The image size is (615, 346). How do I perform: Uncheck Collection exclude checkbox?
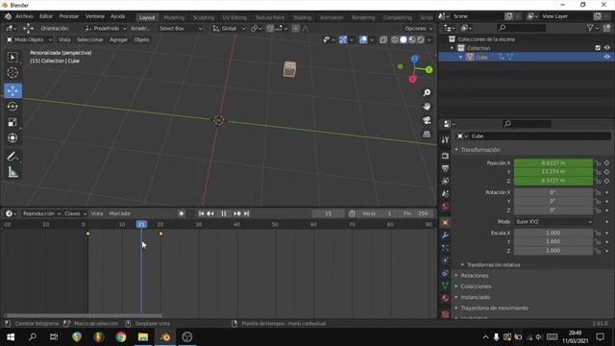coord(598,48)
